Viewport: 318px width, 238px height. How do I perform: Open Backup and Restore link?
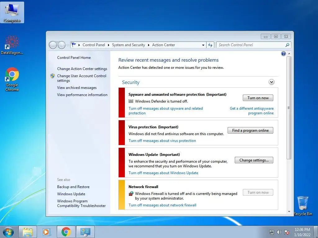(x=73, y=187)
